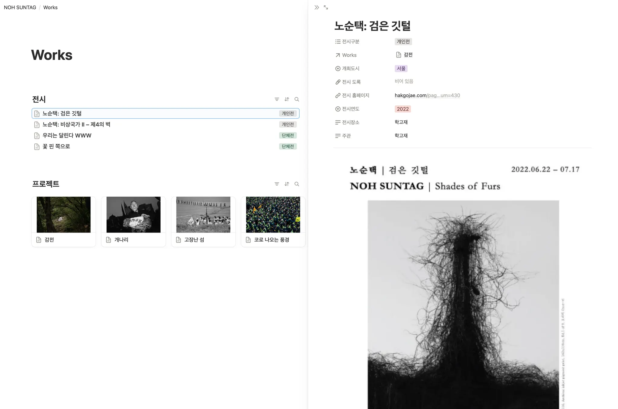Screen dimensions: 618x409
Task: Change the 개최도시 서울 select value
Action: (x=401, y=69)
